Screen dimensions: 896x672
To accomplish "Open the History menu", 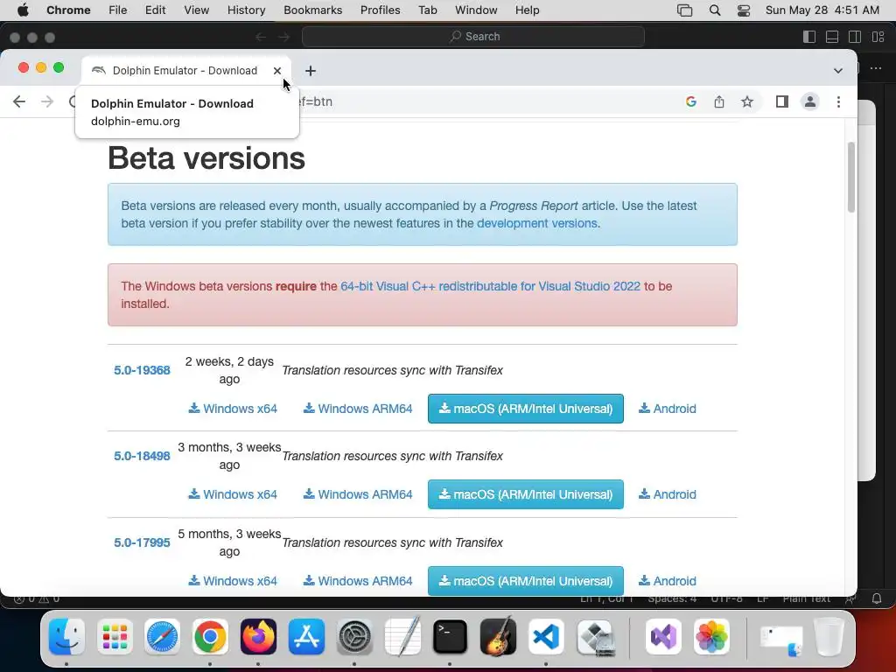I will click(x=246, y=10).
